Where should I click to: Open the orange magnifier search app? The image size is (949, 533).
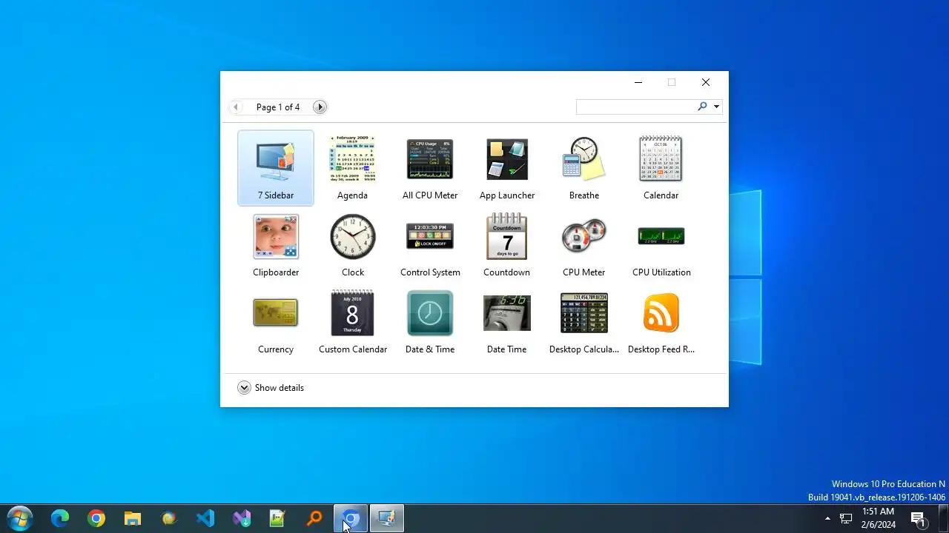[x=314, y=518]
